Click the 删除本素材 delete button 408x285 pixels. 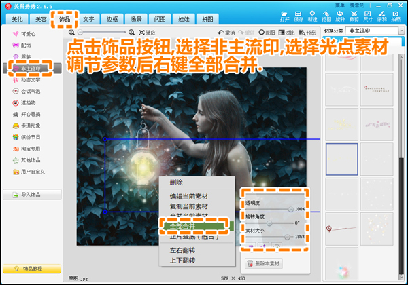(265, 263)
